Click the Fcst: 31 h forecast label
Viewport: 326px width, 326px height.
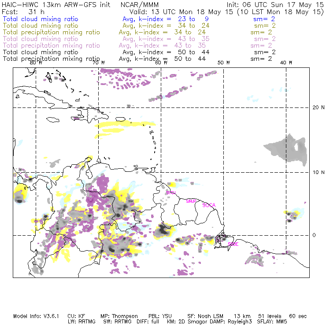(x=23, y=11)
